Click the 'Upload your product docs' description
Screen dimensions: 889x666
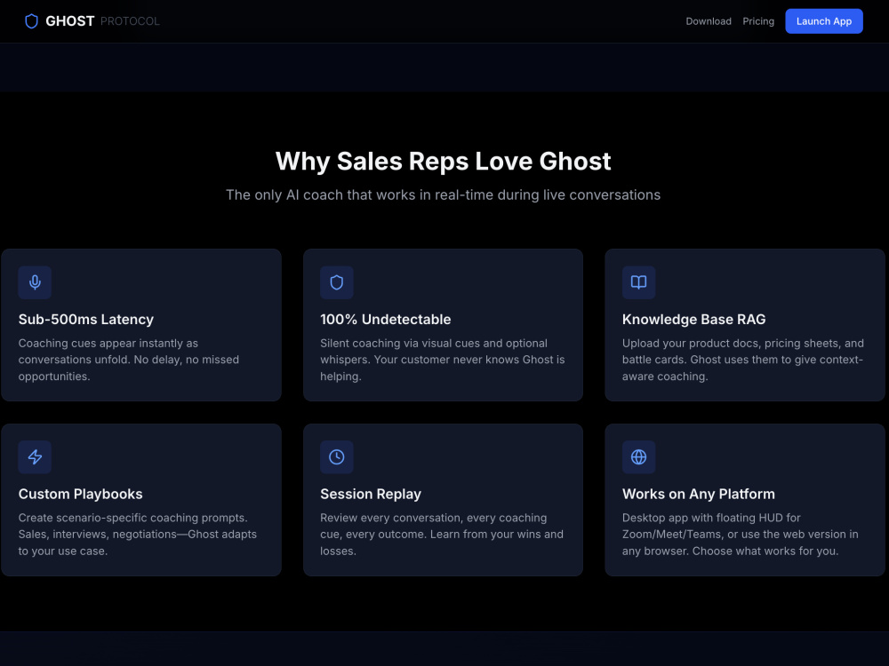point(742,360)
